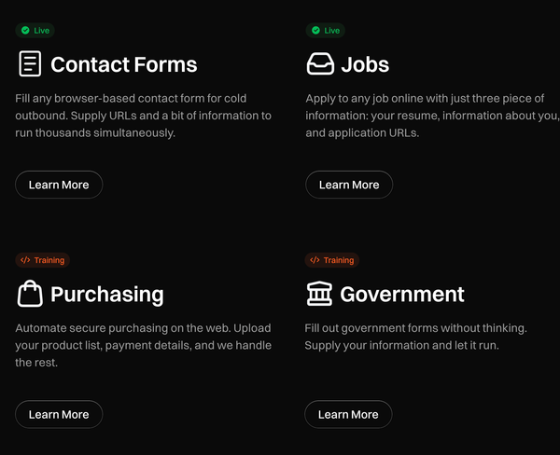Click the Live badge above Contact Forms

[35, 31]
